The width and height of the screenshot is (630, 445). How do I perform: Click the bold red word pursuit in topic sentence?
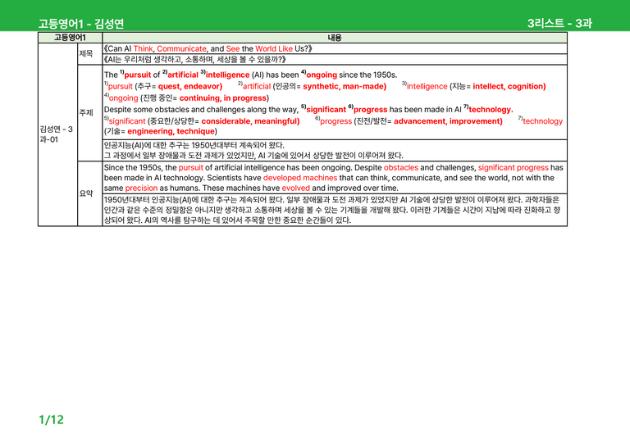138,75
